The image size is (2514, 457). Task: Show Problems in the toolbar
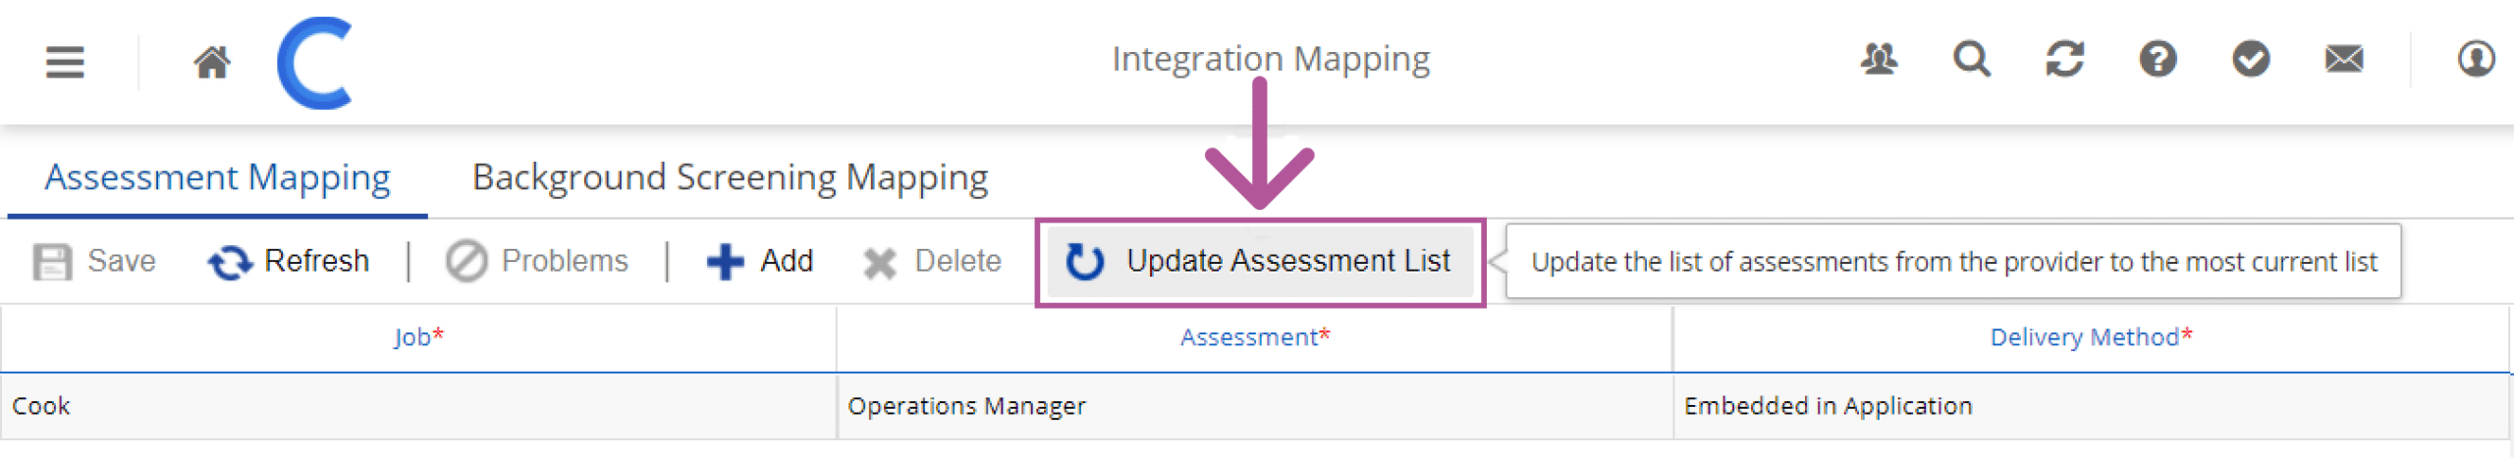[537, 262]
